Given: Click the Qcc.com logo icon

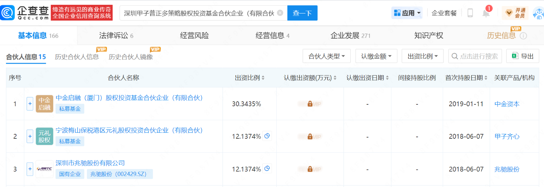Looking at the screenshot, I should 7,13.
